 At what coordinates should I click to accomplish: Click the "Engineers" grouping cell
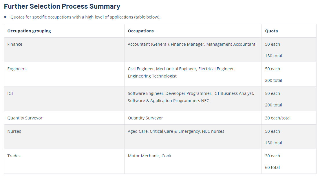point(17,69)
